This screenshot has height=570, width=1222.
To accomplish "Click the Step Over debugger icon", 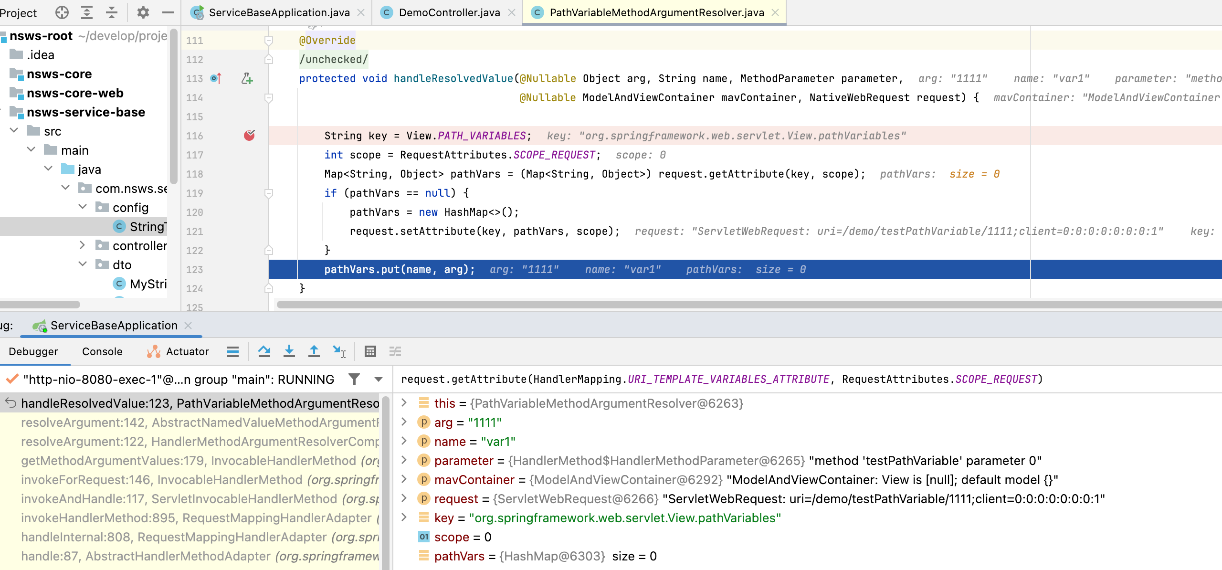I will [x=264, y=352].
